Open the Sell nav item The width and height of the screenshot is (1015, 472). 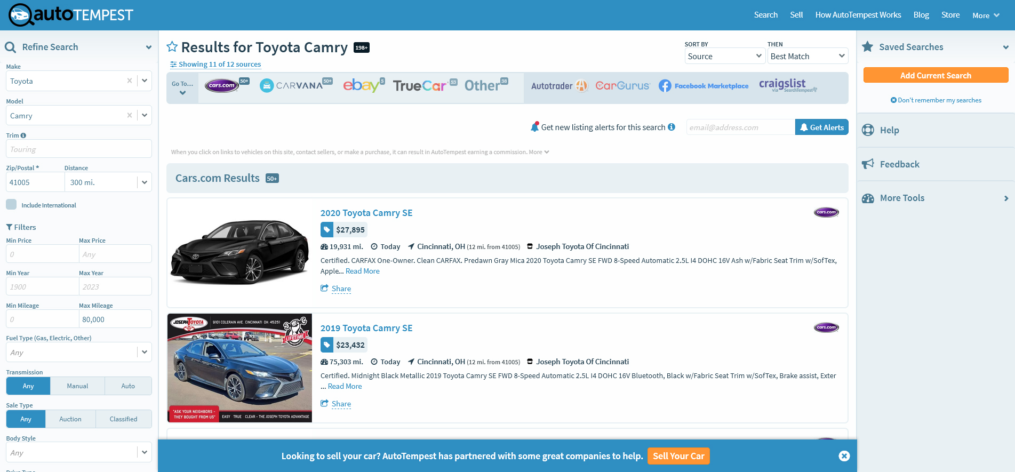[x=796, y=15]
